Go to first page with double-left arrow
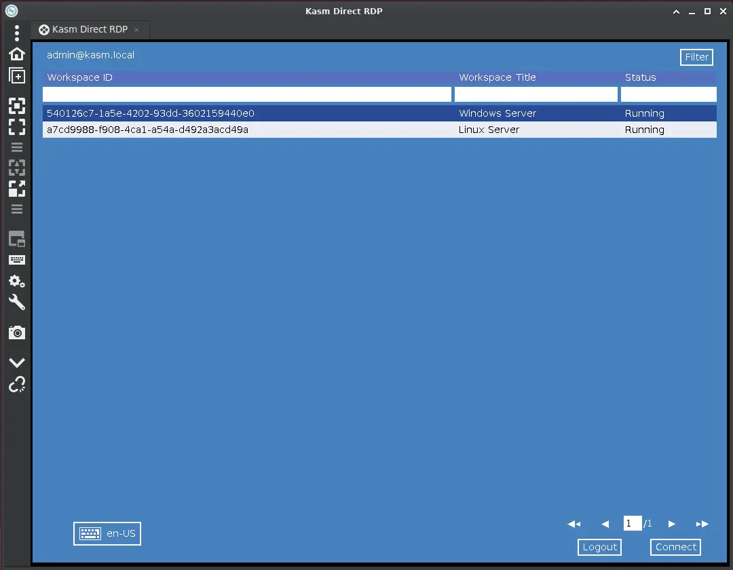Image resolution: width=733 pixels, height=570 pixels. coord(574,525)
